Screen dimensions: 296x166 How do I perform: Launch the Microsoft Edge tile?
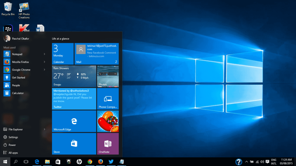point(74,121)
